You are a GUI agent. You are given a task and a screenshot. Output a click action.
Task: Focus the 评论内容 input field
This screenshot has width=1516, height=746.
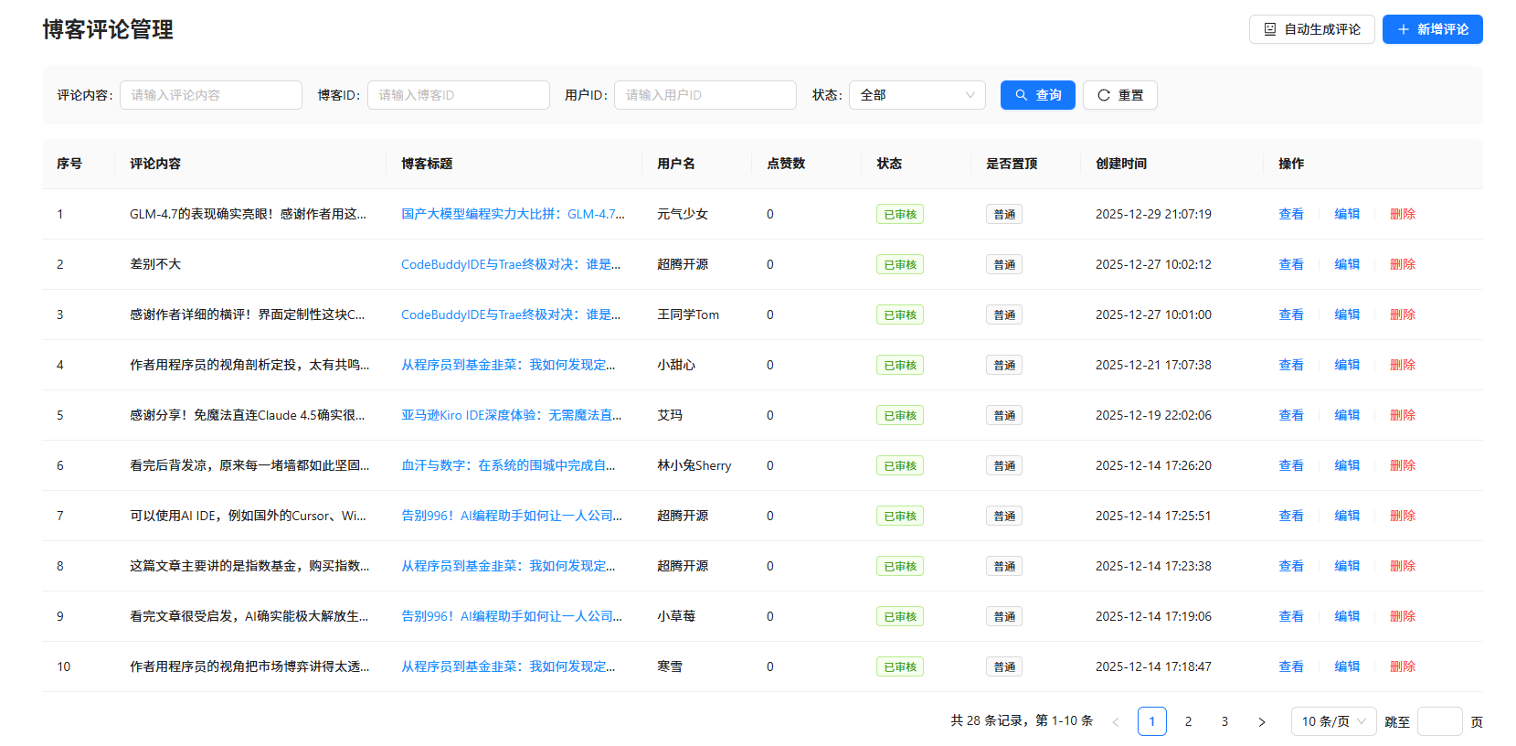(x=211, y=95)
